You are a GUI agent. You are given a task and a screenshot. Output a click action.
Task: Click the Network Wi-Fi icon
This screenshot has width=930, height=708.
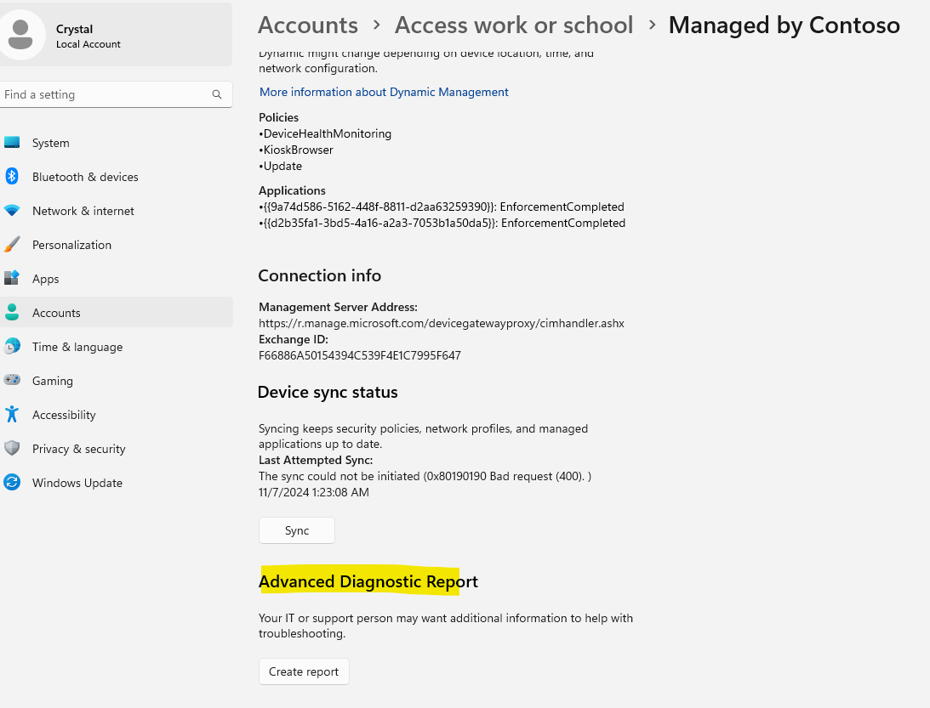click(x=12, y=210)
